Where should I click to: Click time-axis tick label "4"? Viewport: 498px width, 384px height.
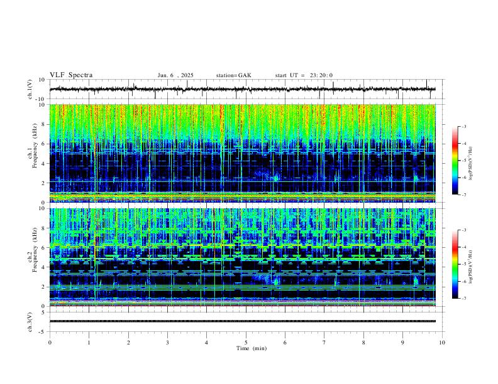(207, 343)
